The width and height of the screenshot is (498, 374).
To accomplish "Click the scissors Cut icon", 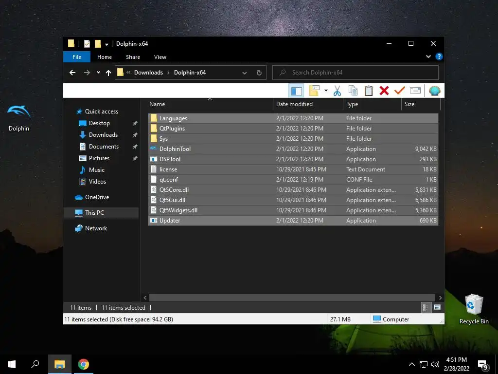I will [337, 91].
